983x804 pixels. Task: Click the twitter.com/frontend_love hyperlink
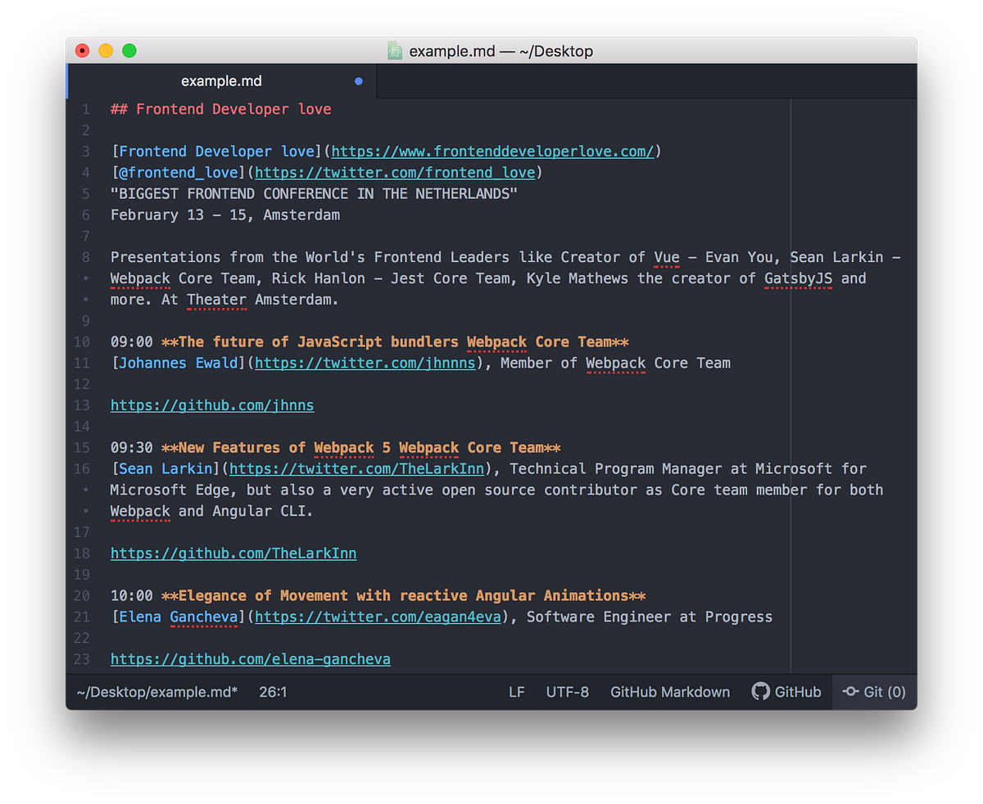[394, 172]
